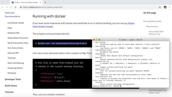Image resolution: width=172 pixels, height=97 pixels.
Task: Go to the browser home icon
Action: pyautogui.click(x=16, y=7)
